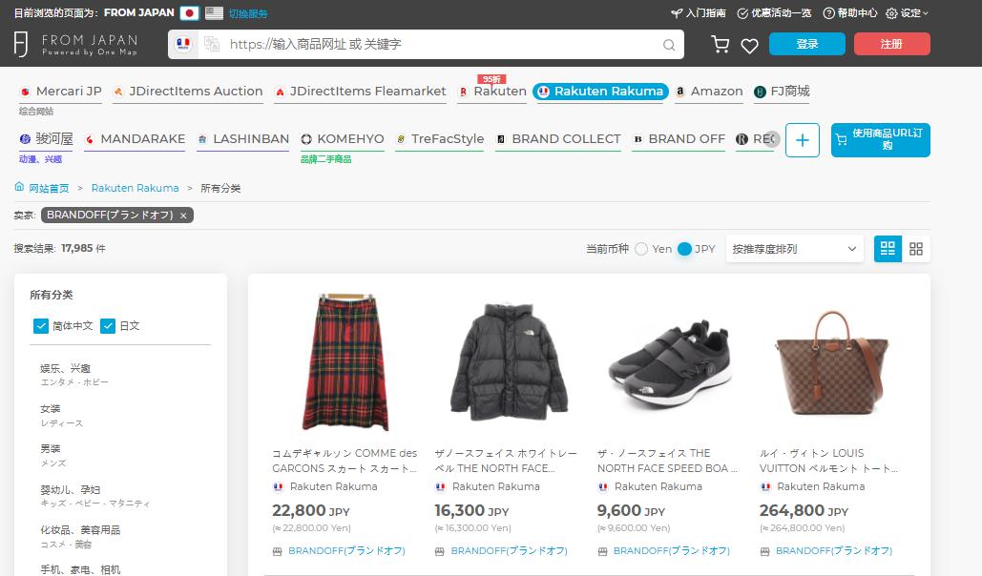Open the search type selector in search bar
The width and height of the screenshot is (982, 576).
click(x=183, y=45)
